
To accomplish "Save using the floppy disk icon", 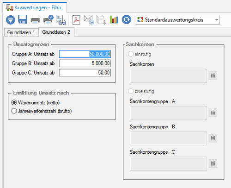I will pyautogui.click(x=23, y=19).
